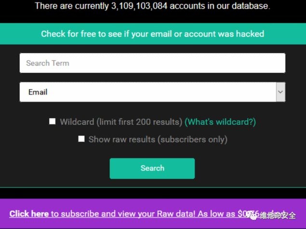Click the Wildcard label text

click(x=77, y=122)
